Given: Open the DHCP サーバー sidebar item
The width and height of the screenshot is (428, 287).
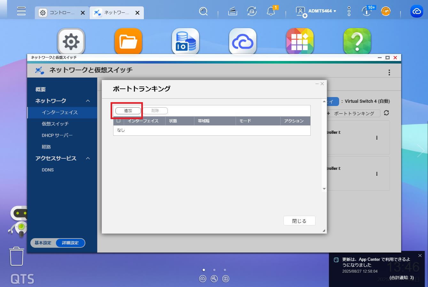Looking at the screenshot, I should point(57,135).
